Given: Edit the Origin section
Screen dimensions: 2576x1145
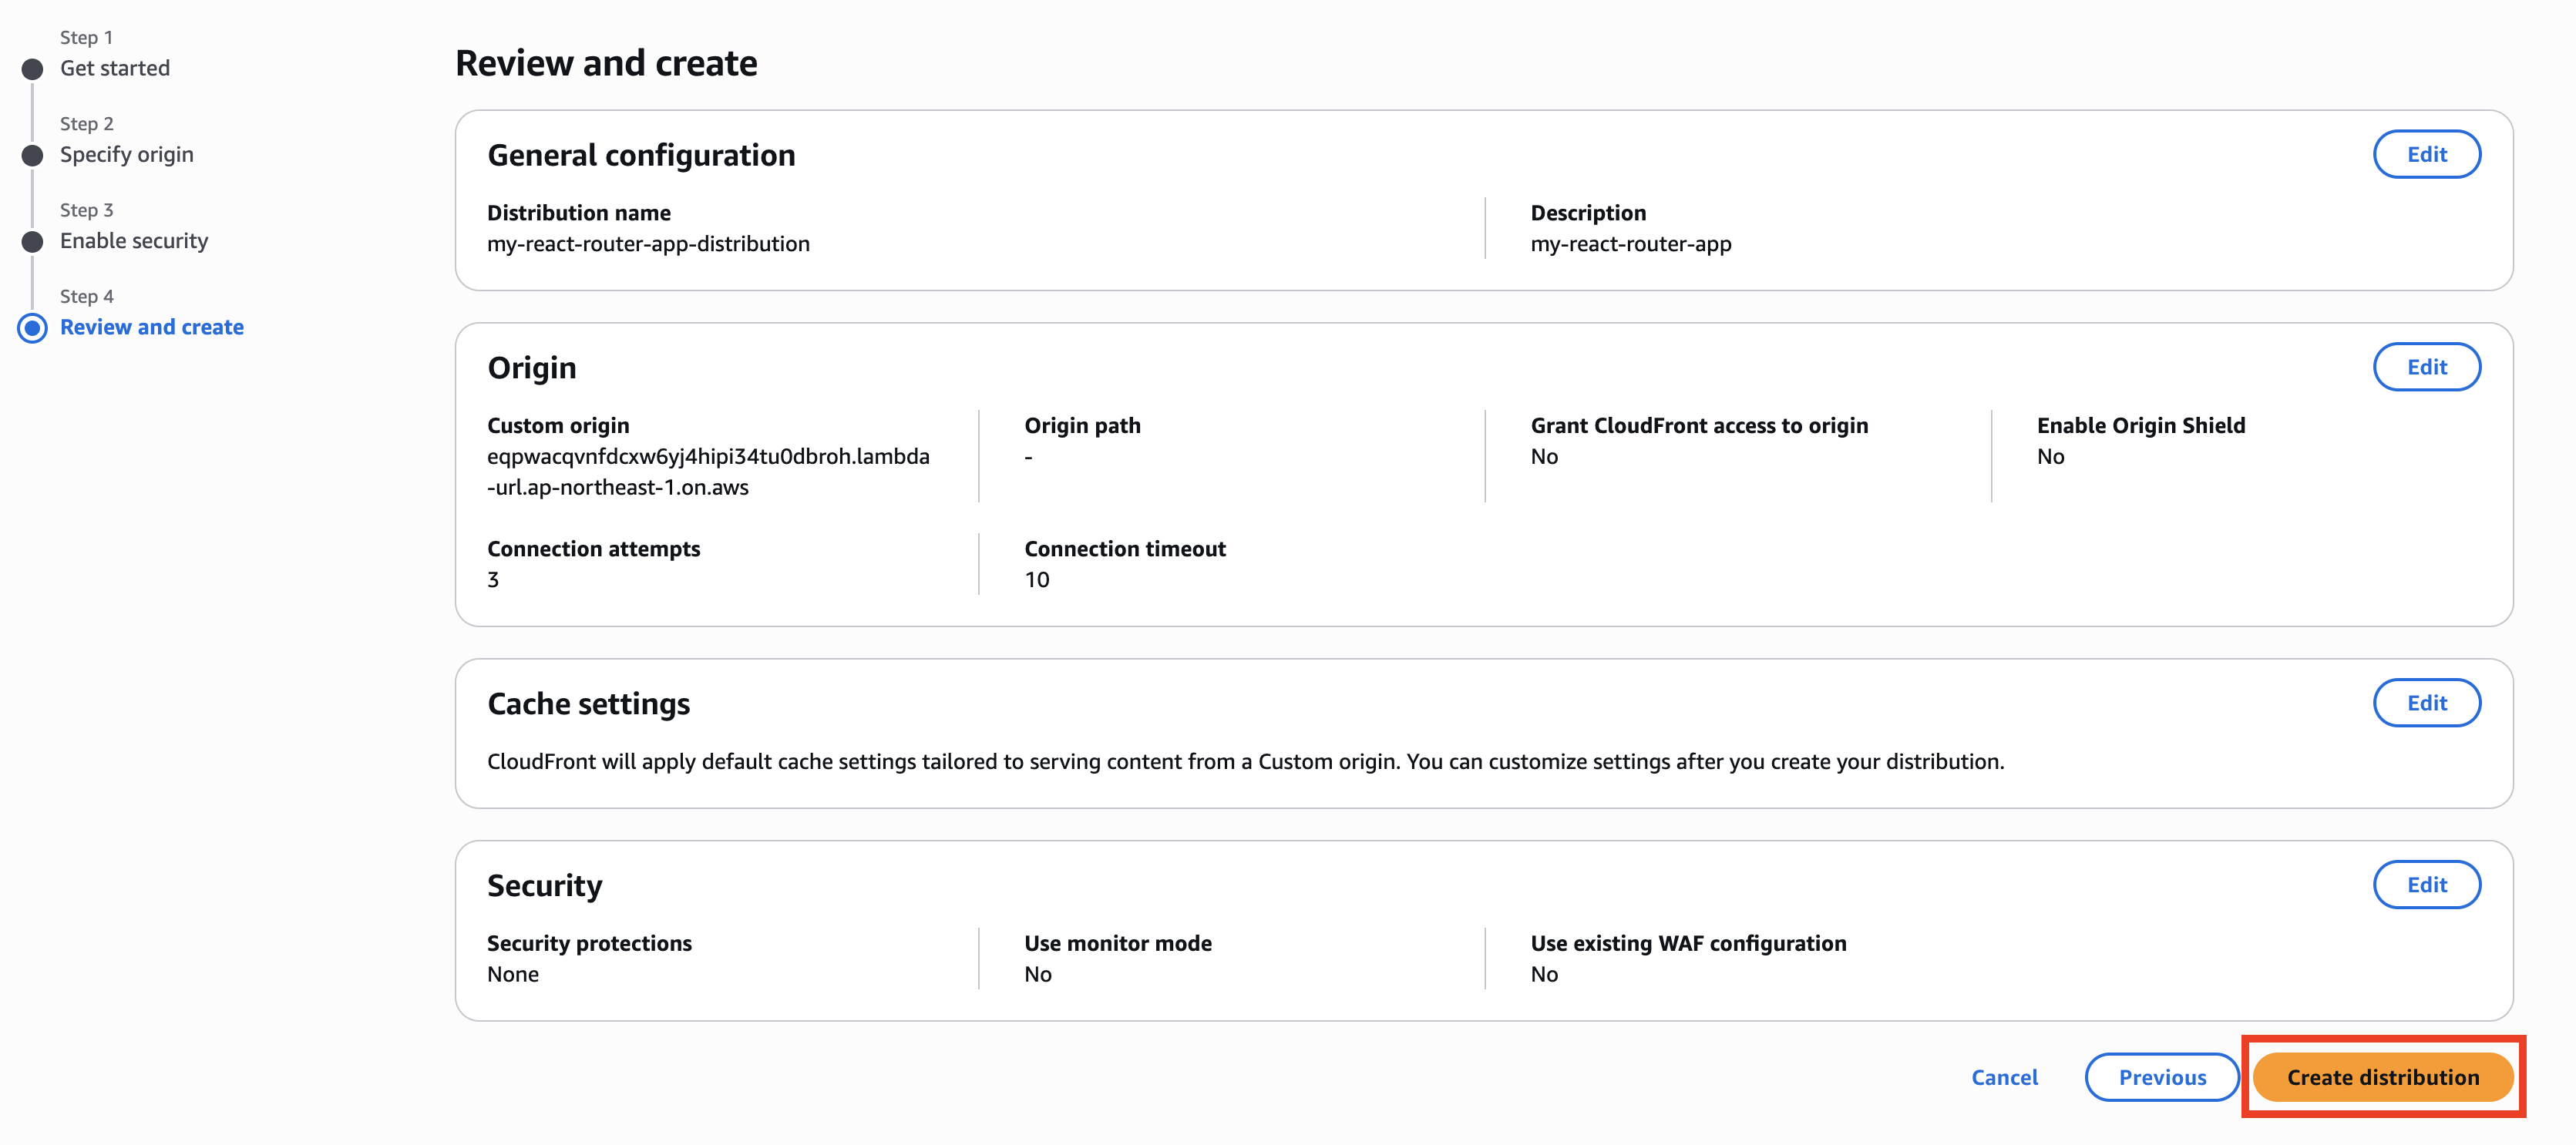Looking at the screenshot, I should pyautogui.click(x=2426, y=367).
